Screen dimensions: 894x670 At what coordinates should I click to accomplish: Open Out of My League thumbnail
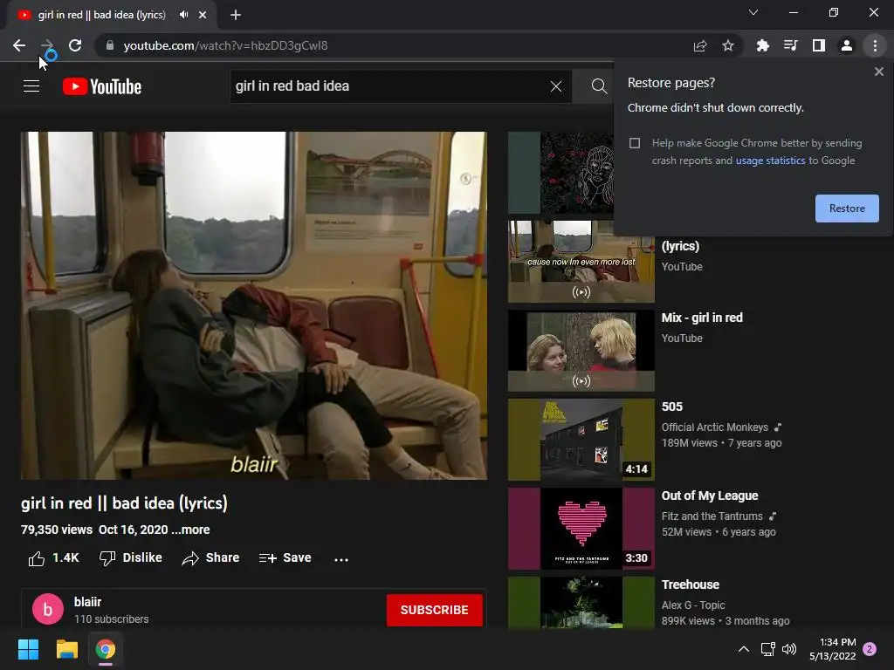tap(581, 528)
